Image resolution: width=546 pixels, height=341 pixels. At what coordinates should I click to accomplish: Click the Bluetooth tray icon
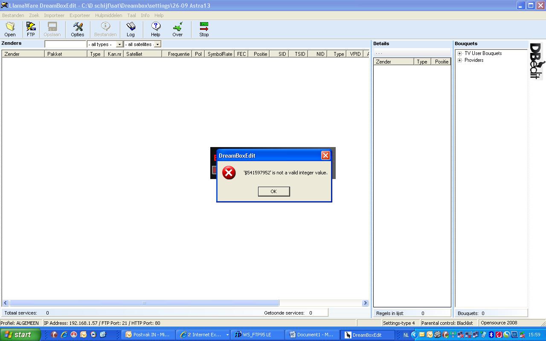point(491,335)
